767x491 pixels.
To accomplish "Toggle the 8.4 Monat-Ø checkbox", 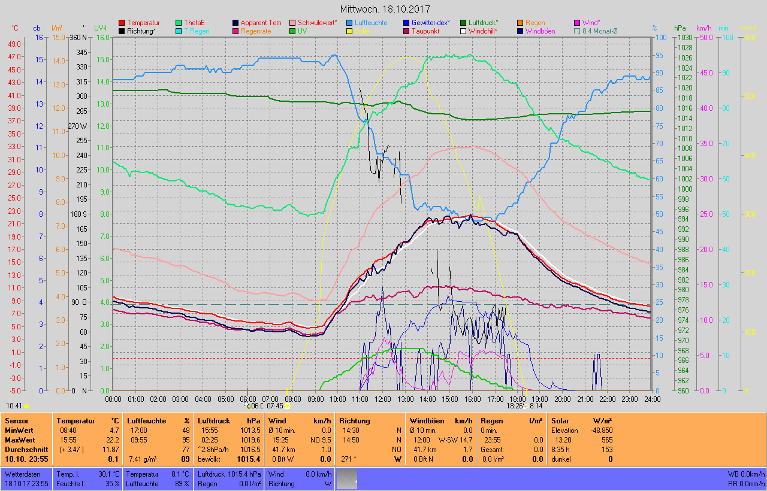I will pyautogui.click(x=577, y=31).
